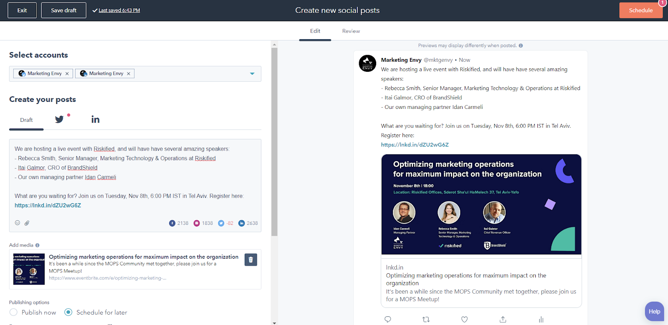Switch to the Review tab

click(351, 31)
